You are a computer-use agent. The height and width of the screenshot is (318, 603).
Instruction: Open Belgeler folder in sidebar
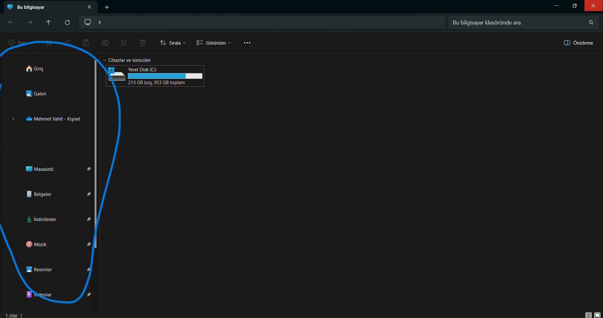[x=39, y=194]
